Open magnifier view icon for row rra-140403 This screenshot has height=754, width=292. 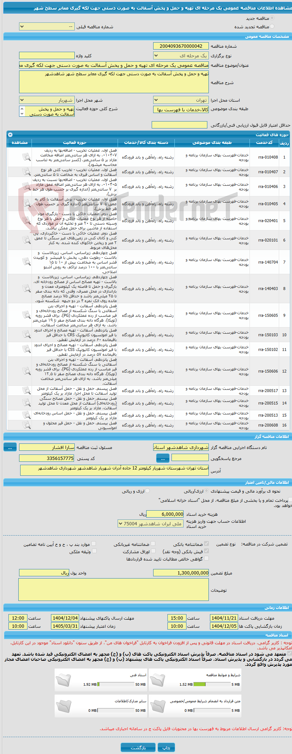[x=26, y=289]
